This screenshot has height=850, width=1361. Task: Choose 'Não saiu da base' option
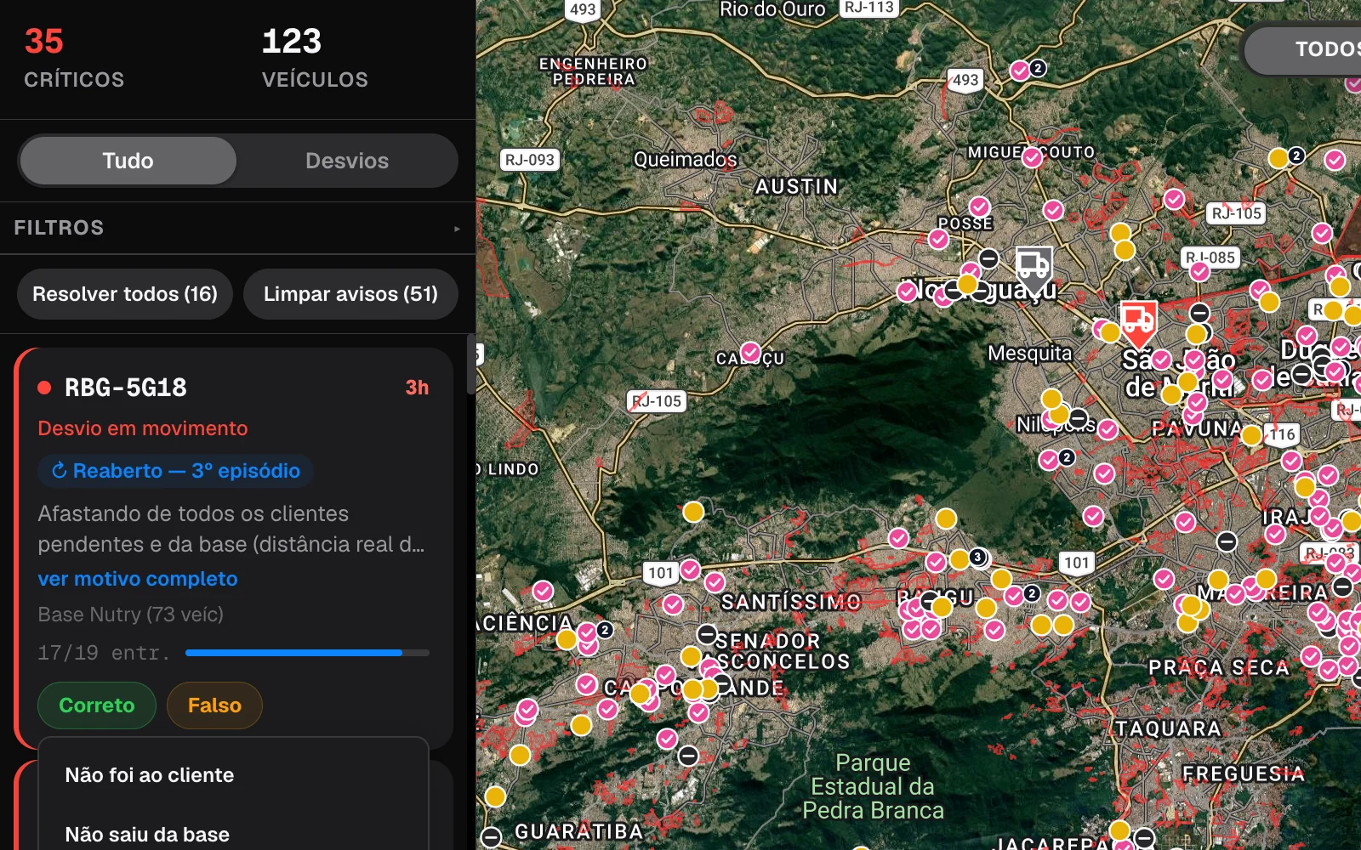click(233, 834)
